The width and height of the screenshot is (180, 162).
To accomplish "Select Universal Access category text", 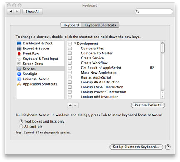I will click(x=36, y=79).
